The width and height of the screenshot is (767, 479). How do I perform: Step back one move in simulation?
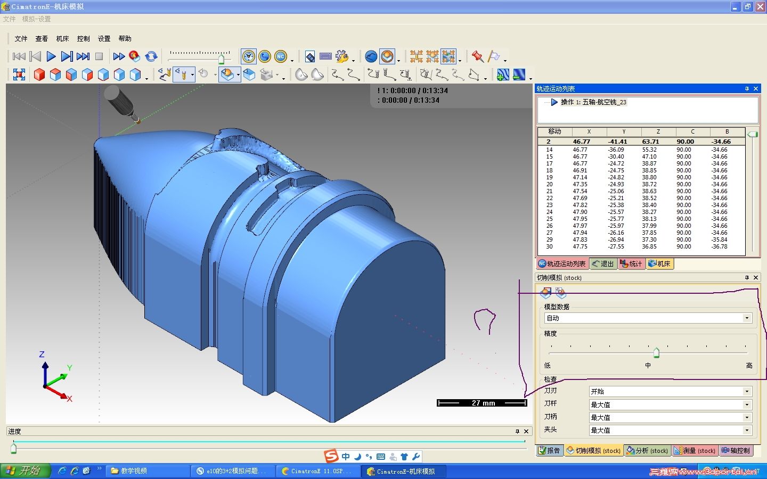tap(35, 56)
